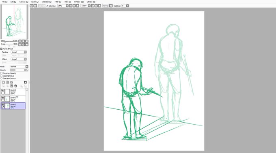The image size is (276, 153).
Task: Reset rotation using the navigator panel button
Action: (27, 45)
